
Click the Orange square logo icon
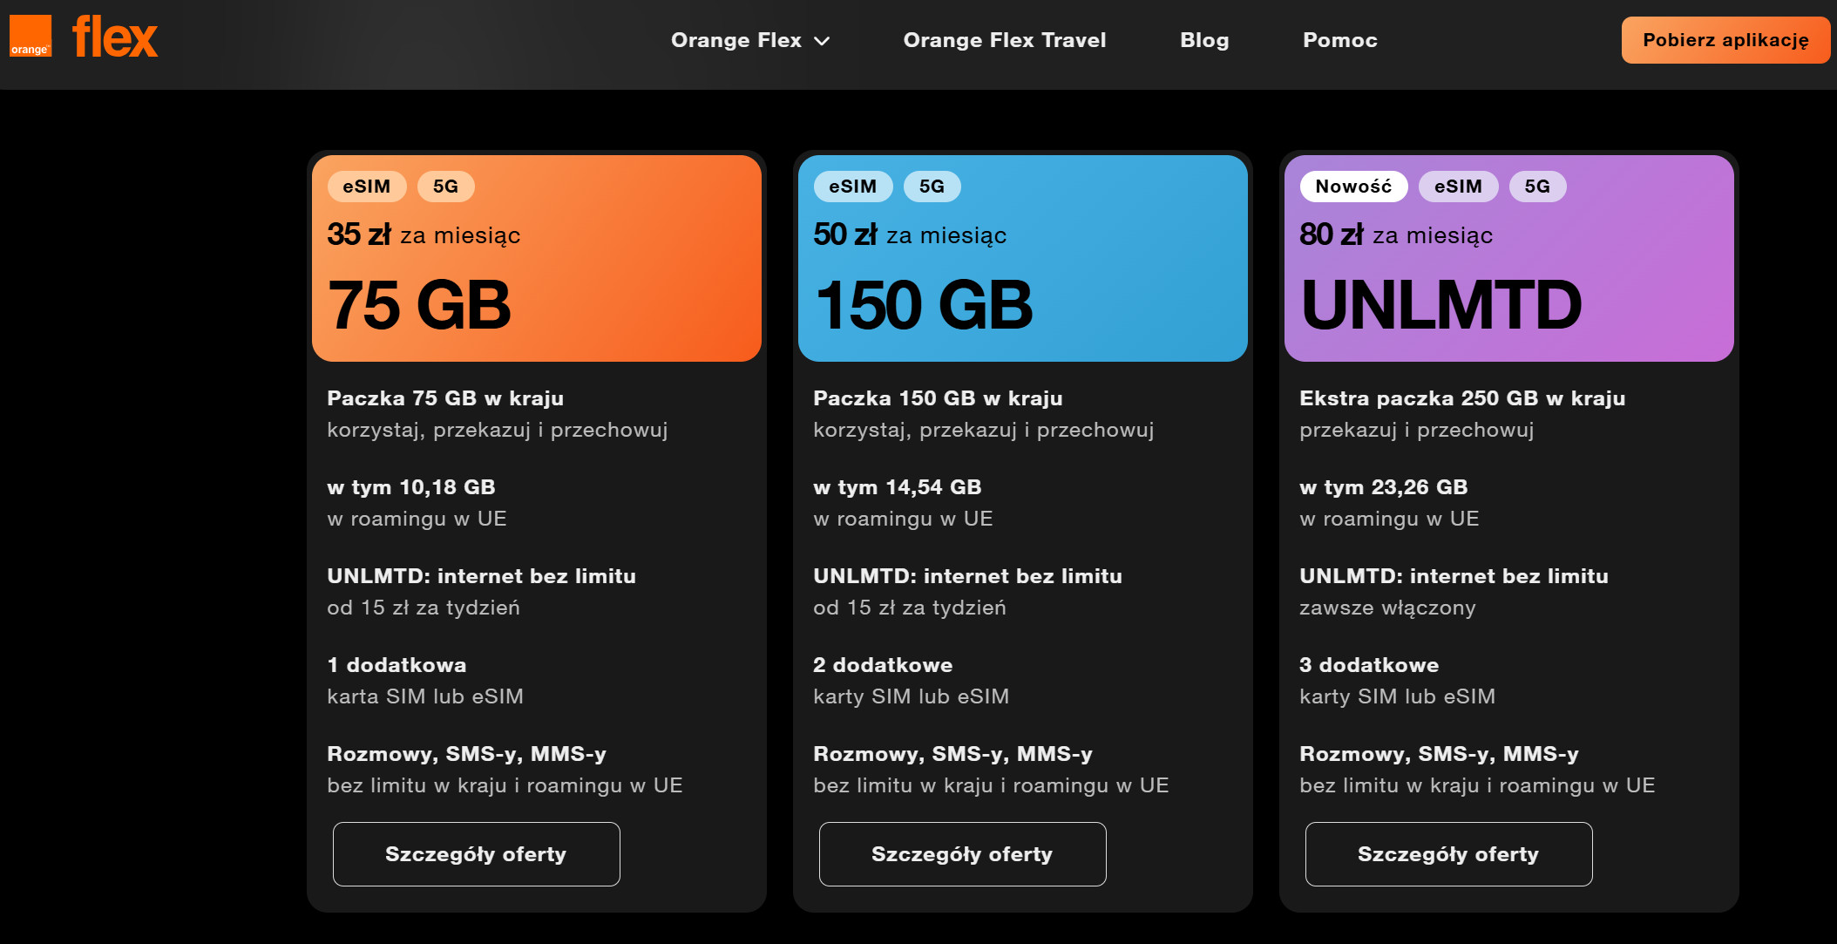tap(31, 36)
